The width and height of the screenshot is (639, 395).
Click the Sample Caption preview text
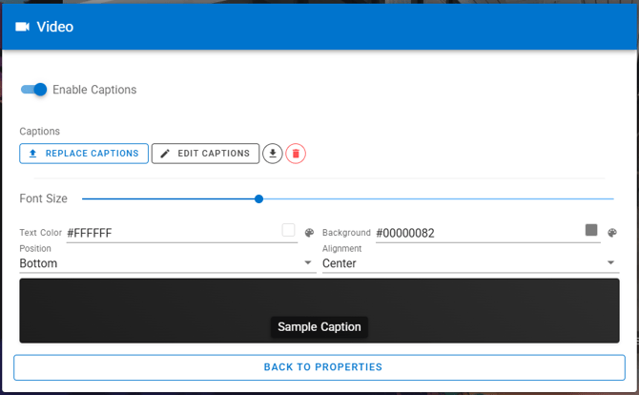coord(319,327)
